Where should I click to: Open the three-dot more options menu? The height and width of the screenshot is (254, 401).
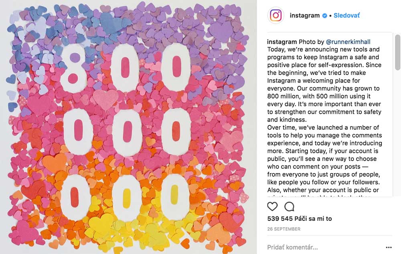[389, 247]
